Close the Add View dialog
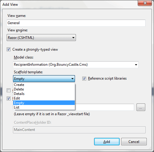The image size is (154, 152). pyautogui.click(x=145, y=3)
